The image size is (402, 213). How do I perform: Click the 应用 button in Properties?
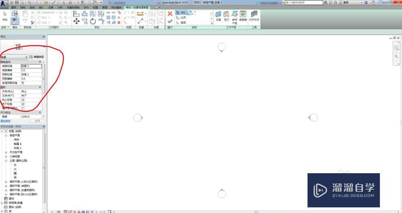point(37,121)
